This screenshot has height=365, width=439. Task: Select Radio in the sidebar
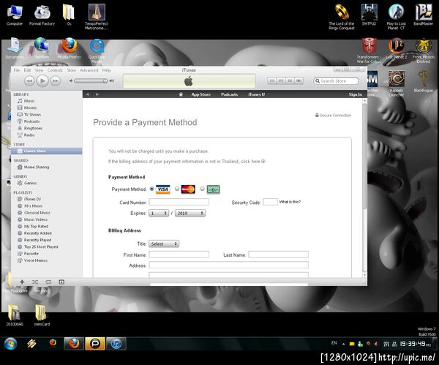tap(29, 135)
